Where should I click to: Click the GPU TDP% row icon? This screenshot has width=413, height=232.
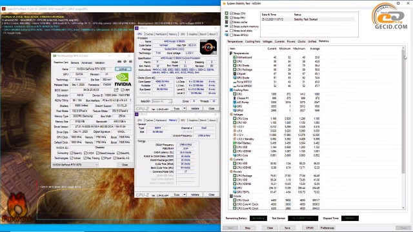point(234,192)
